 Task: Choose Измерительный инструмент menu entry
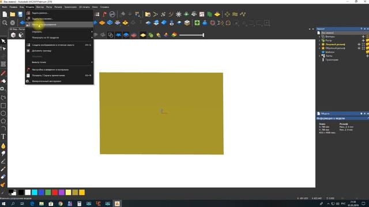tap(59, 81)
